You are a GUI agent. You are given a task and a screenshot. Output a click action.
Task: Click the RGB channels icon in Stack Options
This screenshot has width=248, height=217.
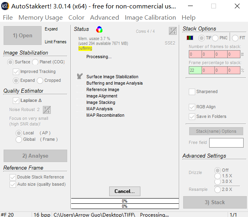pos(190,38)
